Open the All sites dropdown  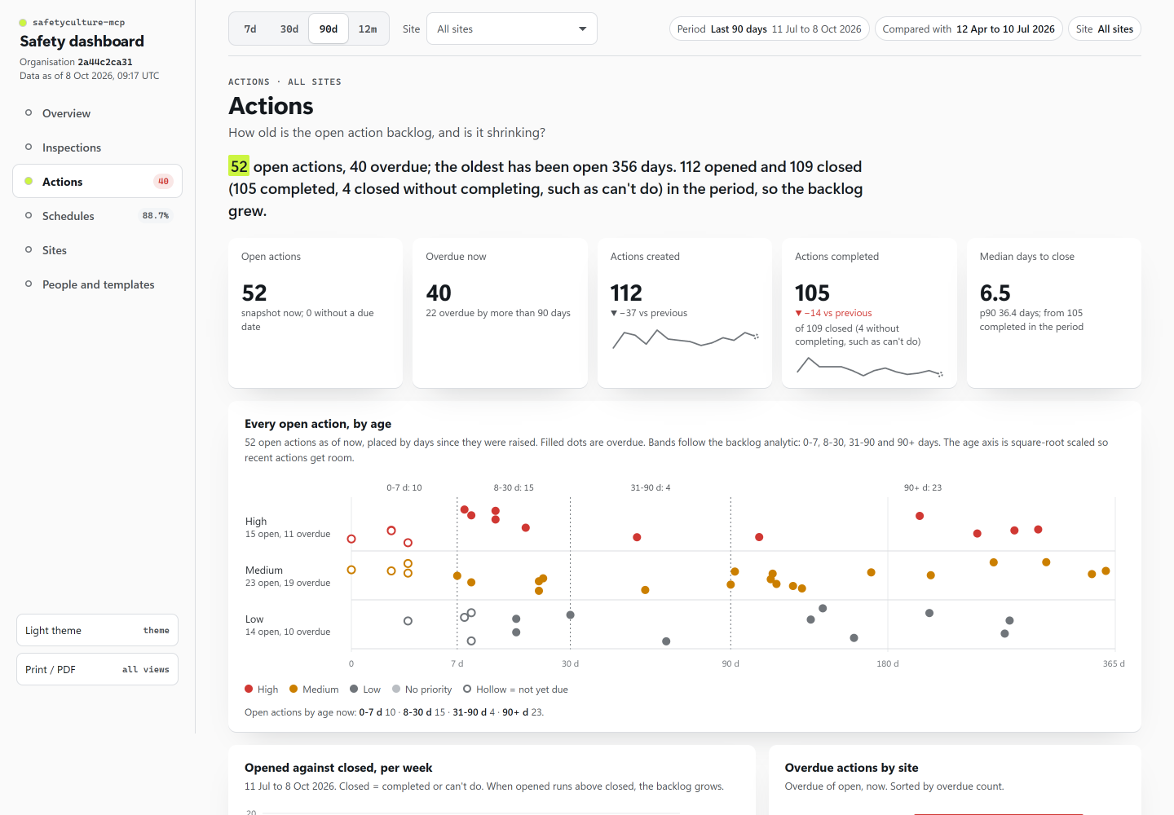tap(512, 29)
